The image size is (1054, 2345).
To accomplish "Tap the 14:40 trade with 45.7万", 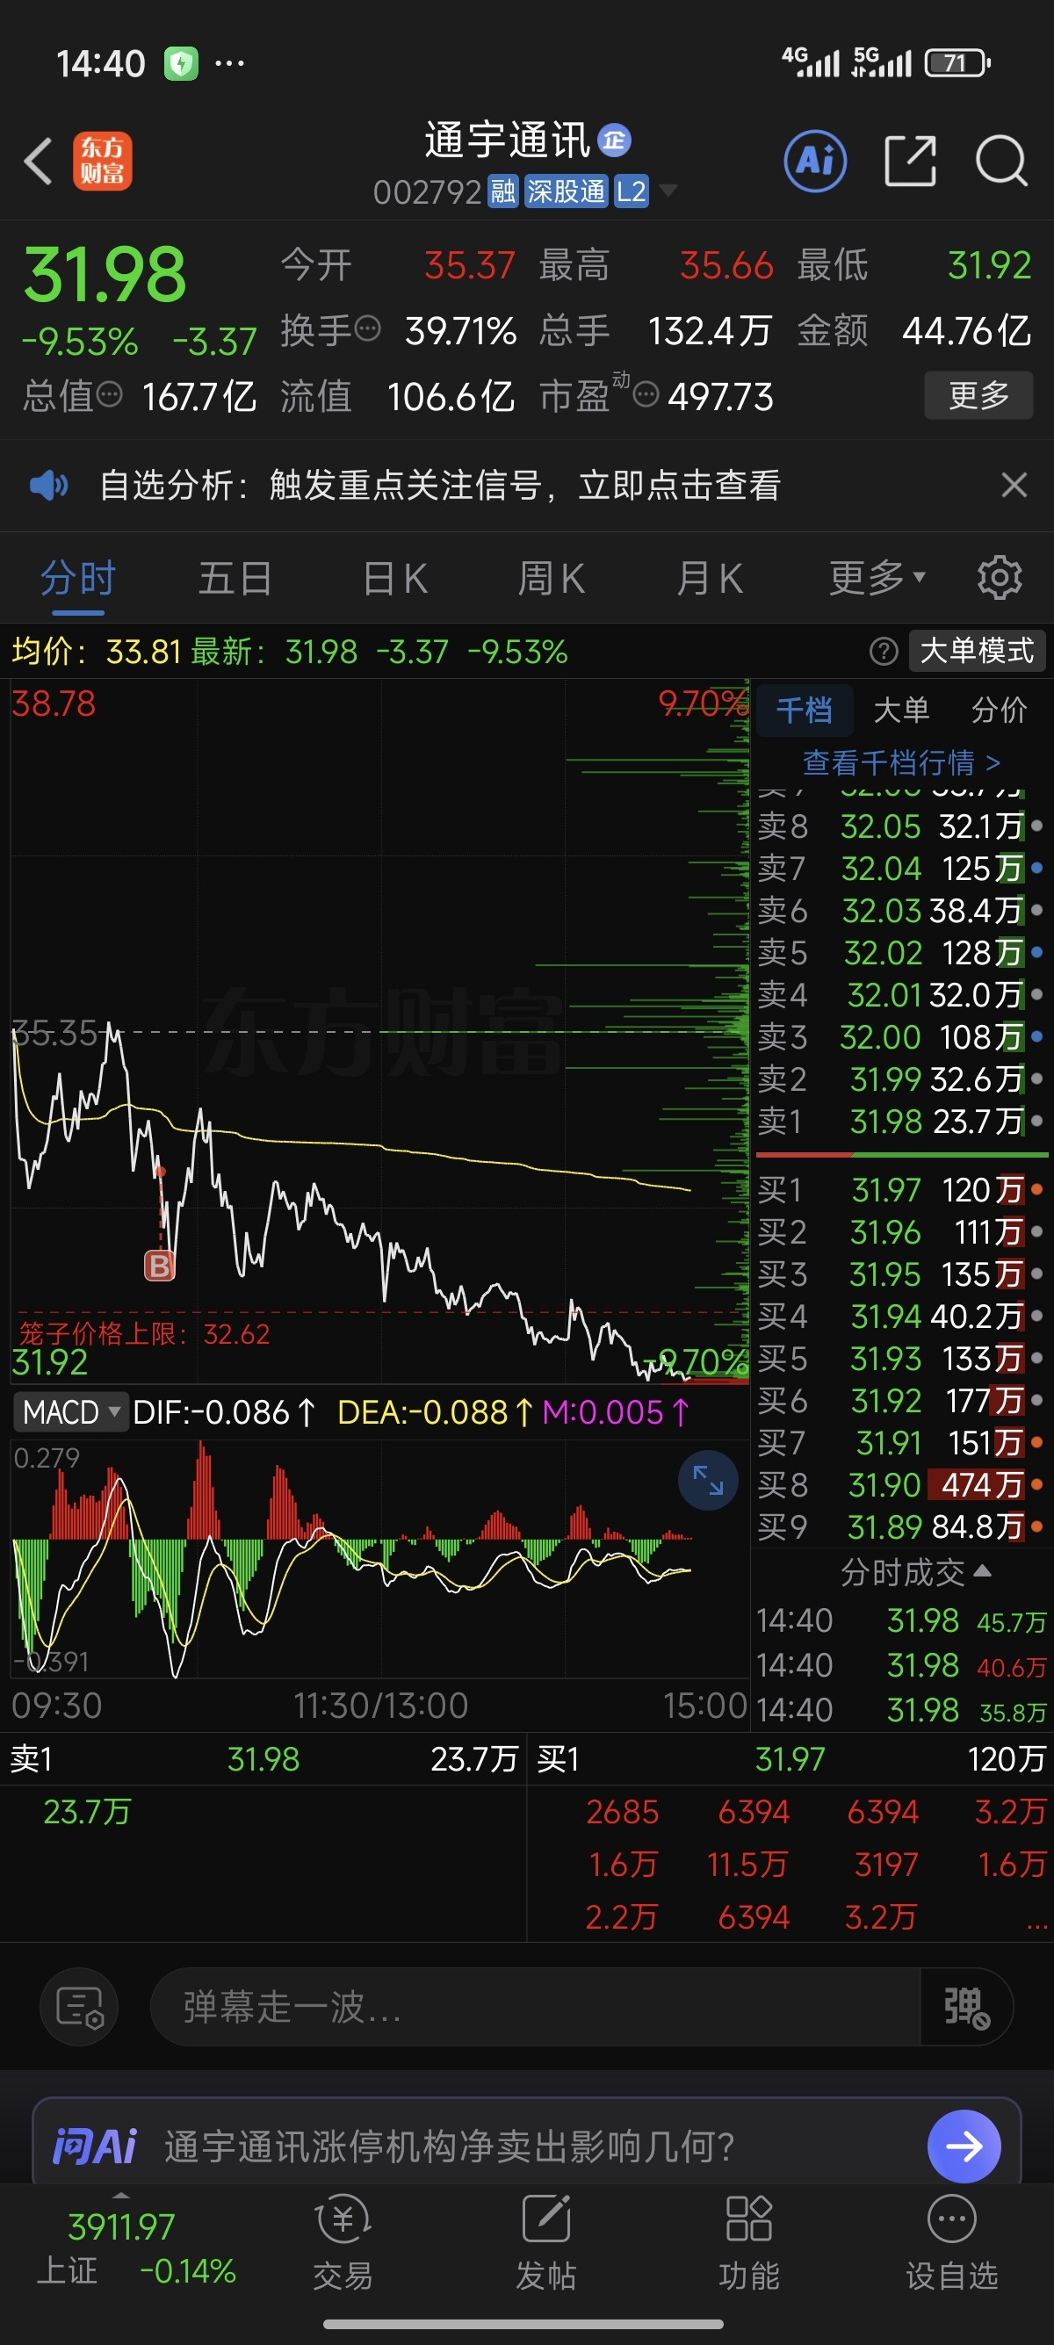I will [900, 1620].
